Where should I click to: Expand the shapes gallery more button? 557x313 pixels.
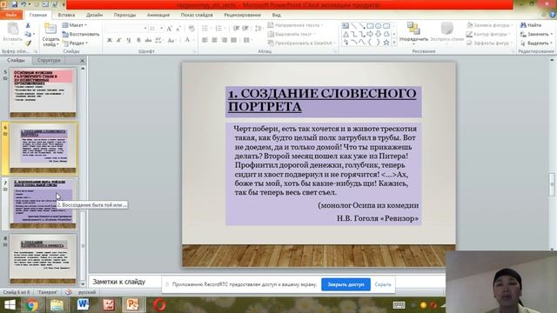coord(394,43)
